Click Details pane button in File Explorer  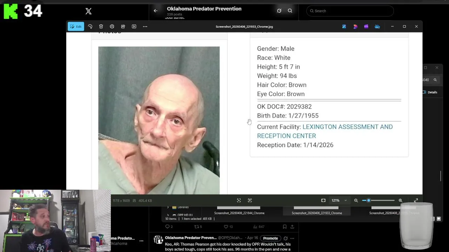[x=430, y=92]
